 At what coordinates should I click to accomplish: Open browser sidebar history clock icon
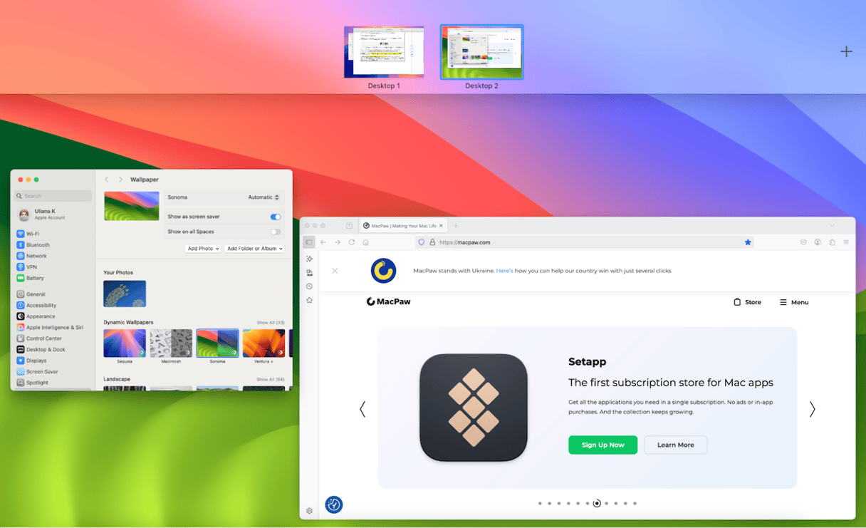click(309, 286)
